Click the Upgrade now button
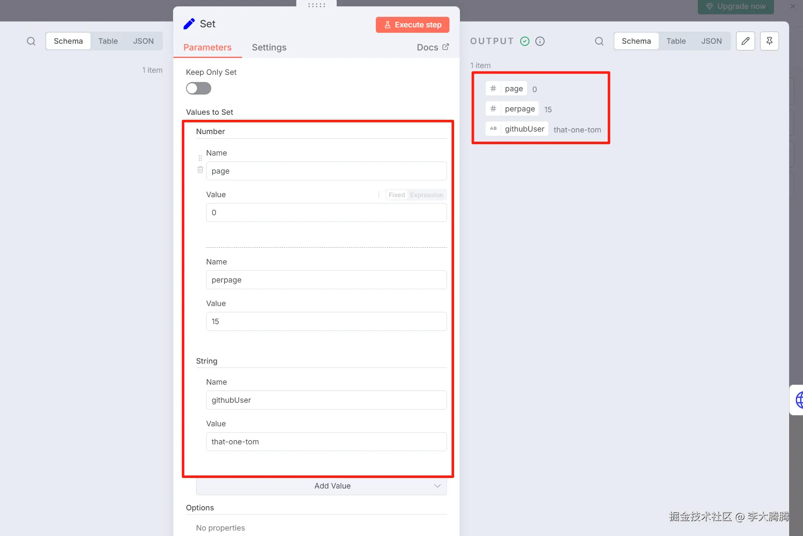The width and height of the screenshot is (803, 536). 736,7
